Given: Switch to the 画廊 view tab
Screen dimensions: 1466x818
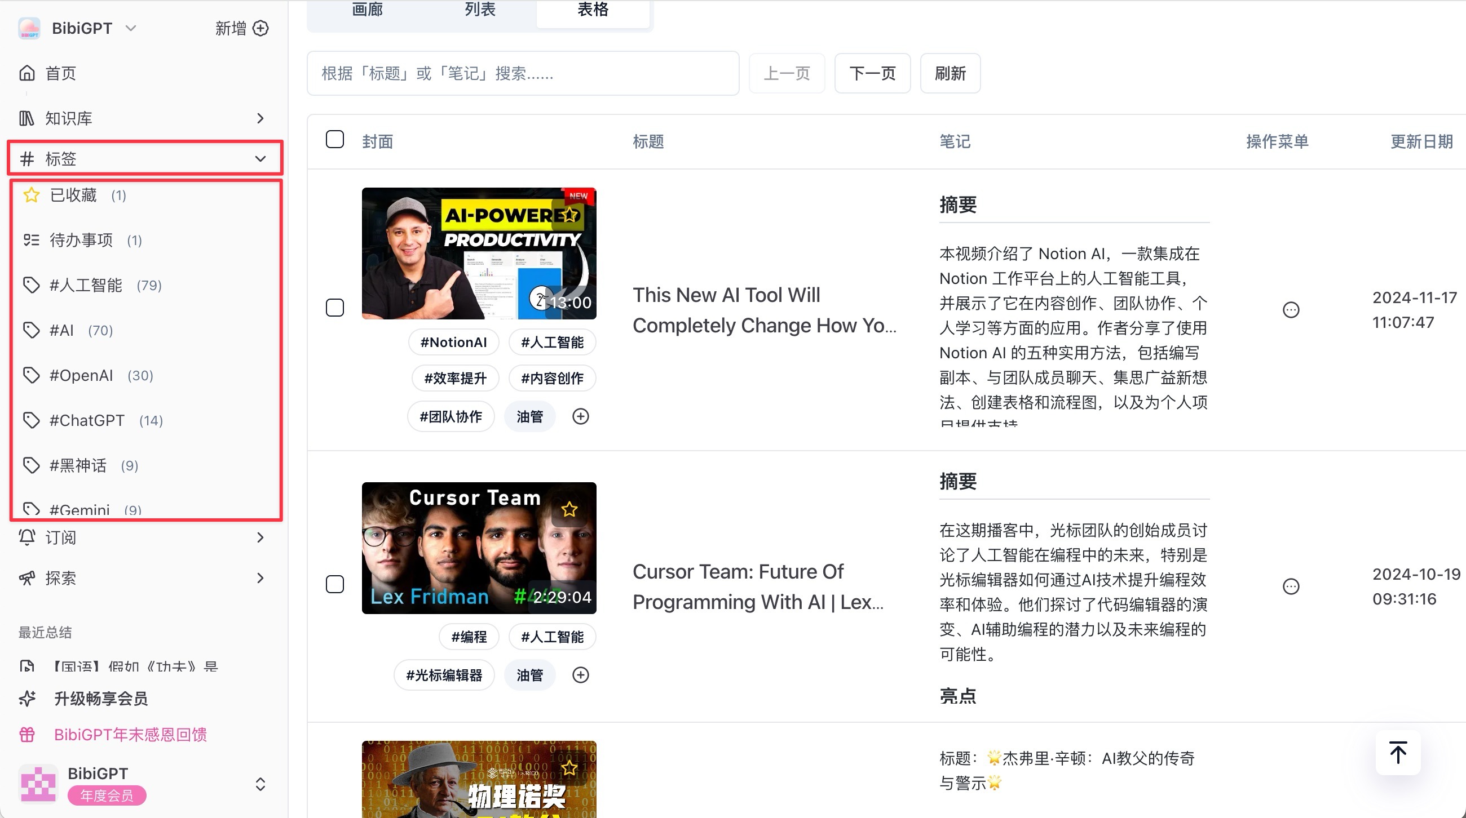Looking at the screenshot, I should [367, 10].
